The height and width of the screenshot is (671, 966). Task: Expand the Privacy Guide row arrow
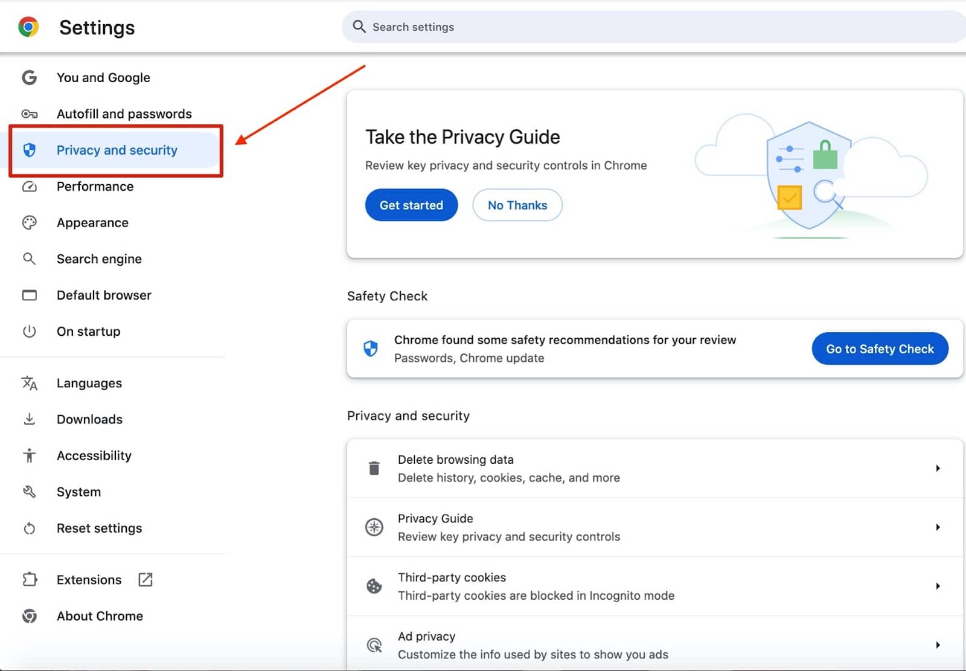(938, 527)
